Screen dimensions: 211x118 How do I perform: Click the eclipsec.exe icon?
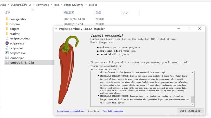pos(7,53)
